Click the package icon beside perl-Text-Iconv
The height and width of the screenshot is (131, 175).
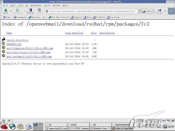[x=3, y=52]
